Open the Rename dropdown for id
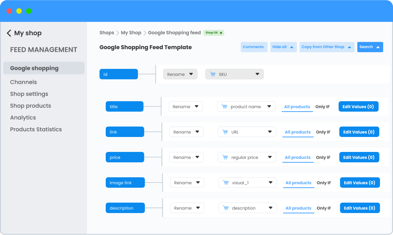 (180, 74)
